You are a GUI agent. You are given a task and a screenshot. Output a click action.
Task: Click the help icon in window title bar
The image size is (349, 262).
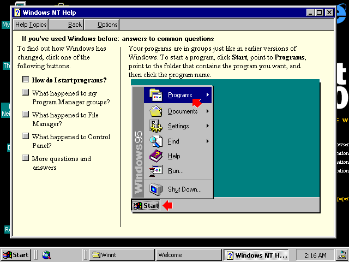(x=17, y=13)
